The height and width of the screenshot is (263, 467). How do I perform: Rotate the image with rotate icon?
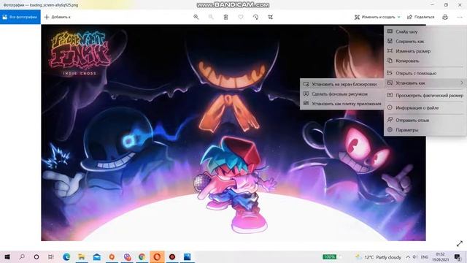pyautogui.click(x=255, y=17)
